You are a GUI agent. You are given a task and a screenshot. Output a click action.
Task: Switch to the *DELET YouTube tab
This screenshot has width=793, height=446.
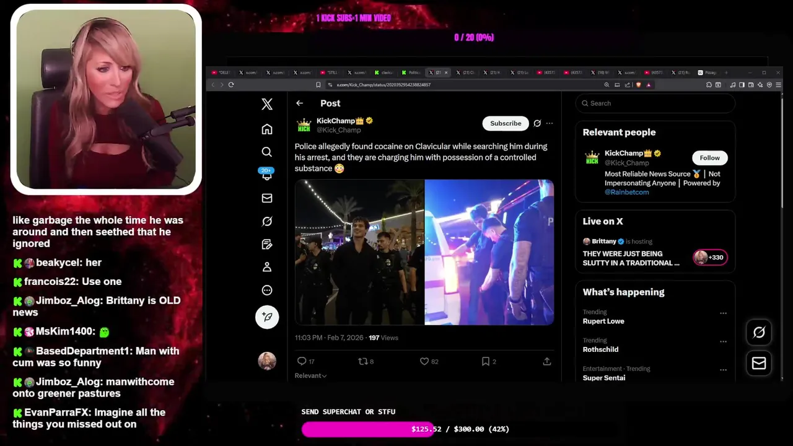[x=221, y=72]
